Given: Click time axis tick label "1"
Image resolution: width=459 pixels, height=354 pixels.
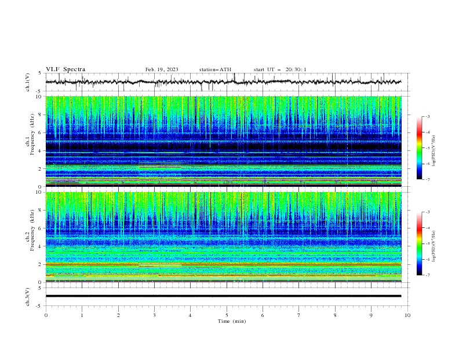Looking at the screenshot, I should pyautogui.click(x=82, y=315).
